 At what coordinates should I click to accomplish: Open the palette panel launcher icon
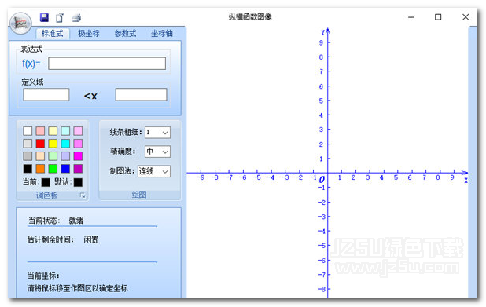coord(83,196)
